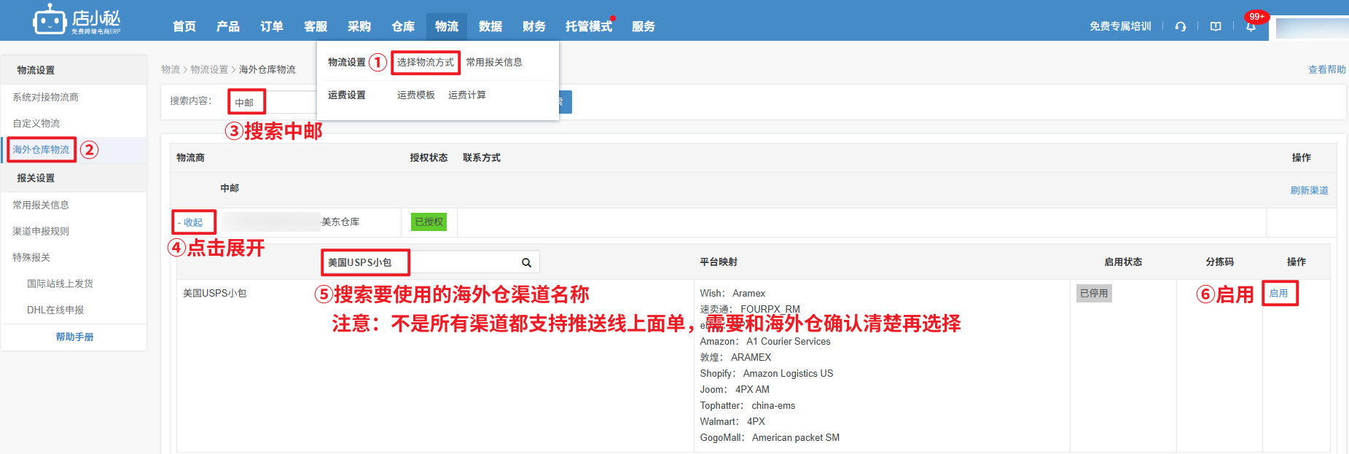Open the 采购 top menu
The width and height of the screenshot is (1349, 454).
point(359,26)
